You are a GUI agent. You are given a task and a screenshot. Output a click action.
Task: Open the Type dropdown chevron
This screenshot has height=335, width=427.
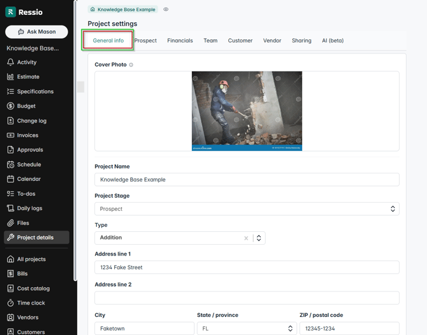click(259, 238)
